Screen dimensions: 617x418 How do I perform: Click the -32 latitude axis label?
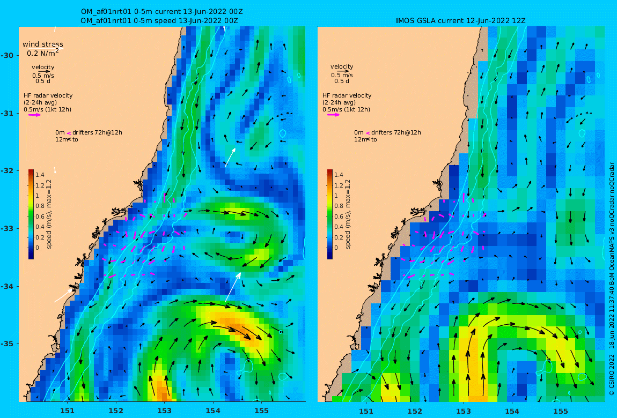point(6,171)
